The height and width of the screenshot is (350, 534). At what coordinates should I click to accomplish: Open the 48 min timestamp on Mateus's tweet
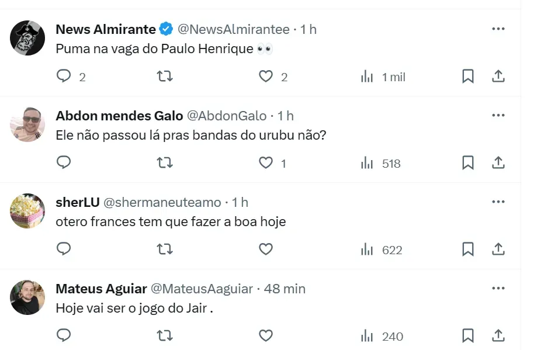285,289
